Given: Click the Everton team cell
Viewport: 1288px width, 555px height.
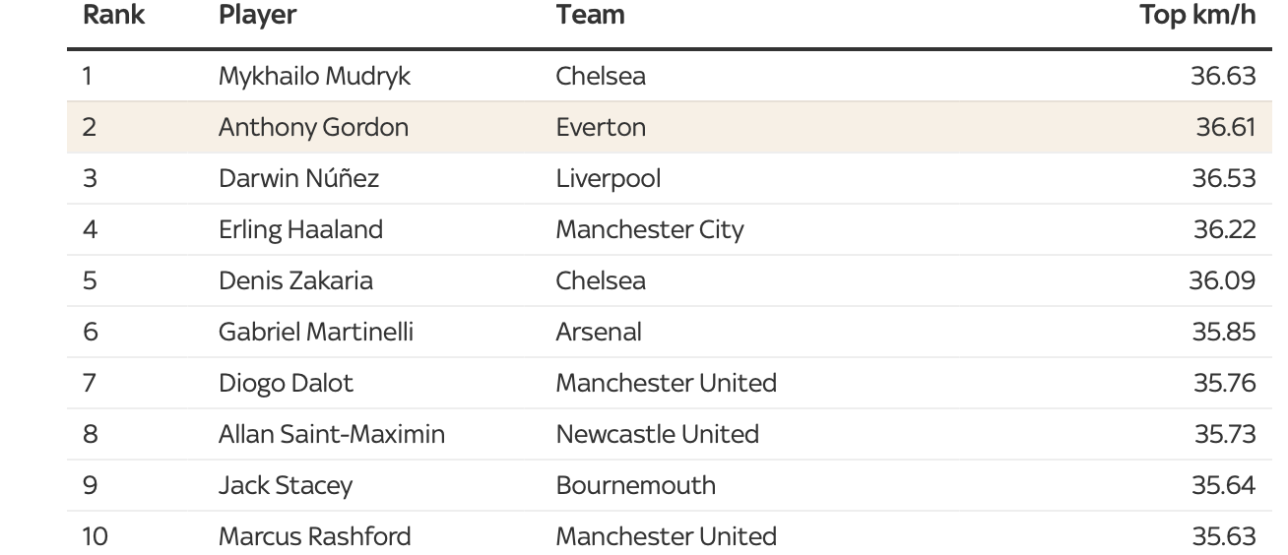Looking at the screenshot, I should pyautogui.click(x=601, y=127).
